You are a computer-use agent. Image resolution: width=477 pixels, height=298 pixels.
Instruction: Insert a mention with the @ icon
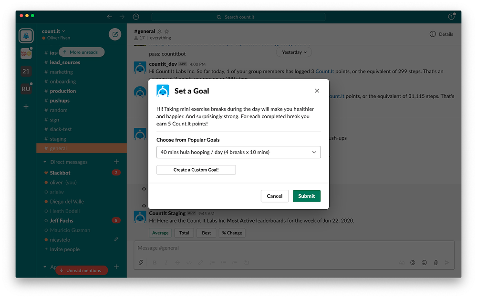point(413,262)
